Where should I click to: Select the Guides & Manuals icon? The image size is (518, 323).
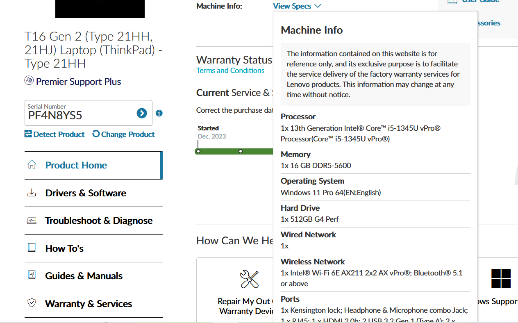(32, 275)
